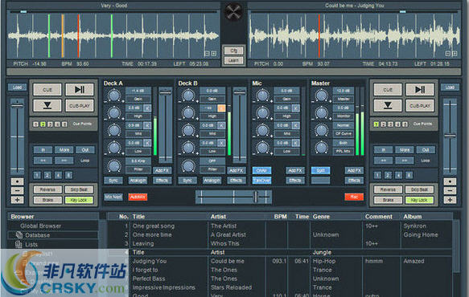The height and width of the screenshot is (297, 469).
Task: Click the left deck CUE button
Action: coord(47,90)
